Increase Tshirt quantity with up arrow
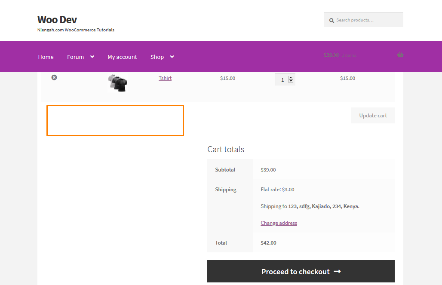442x285 pixels. [x=291, y=78]
